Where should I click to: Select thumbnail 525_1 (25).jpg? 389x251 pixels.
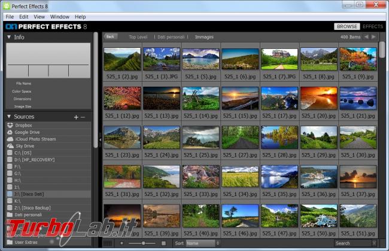tap(201, 137)
